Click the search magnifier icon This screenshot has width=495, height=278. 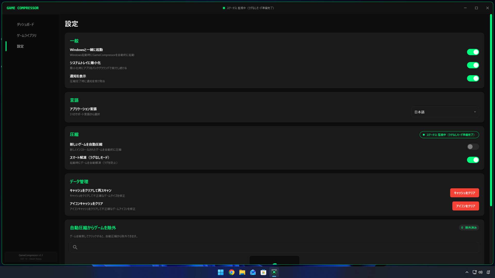tap(75, 247)
